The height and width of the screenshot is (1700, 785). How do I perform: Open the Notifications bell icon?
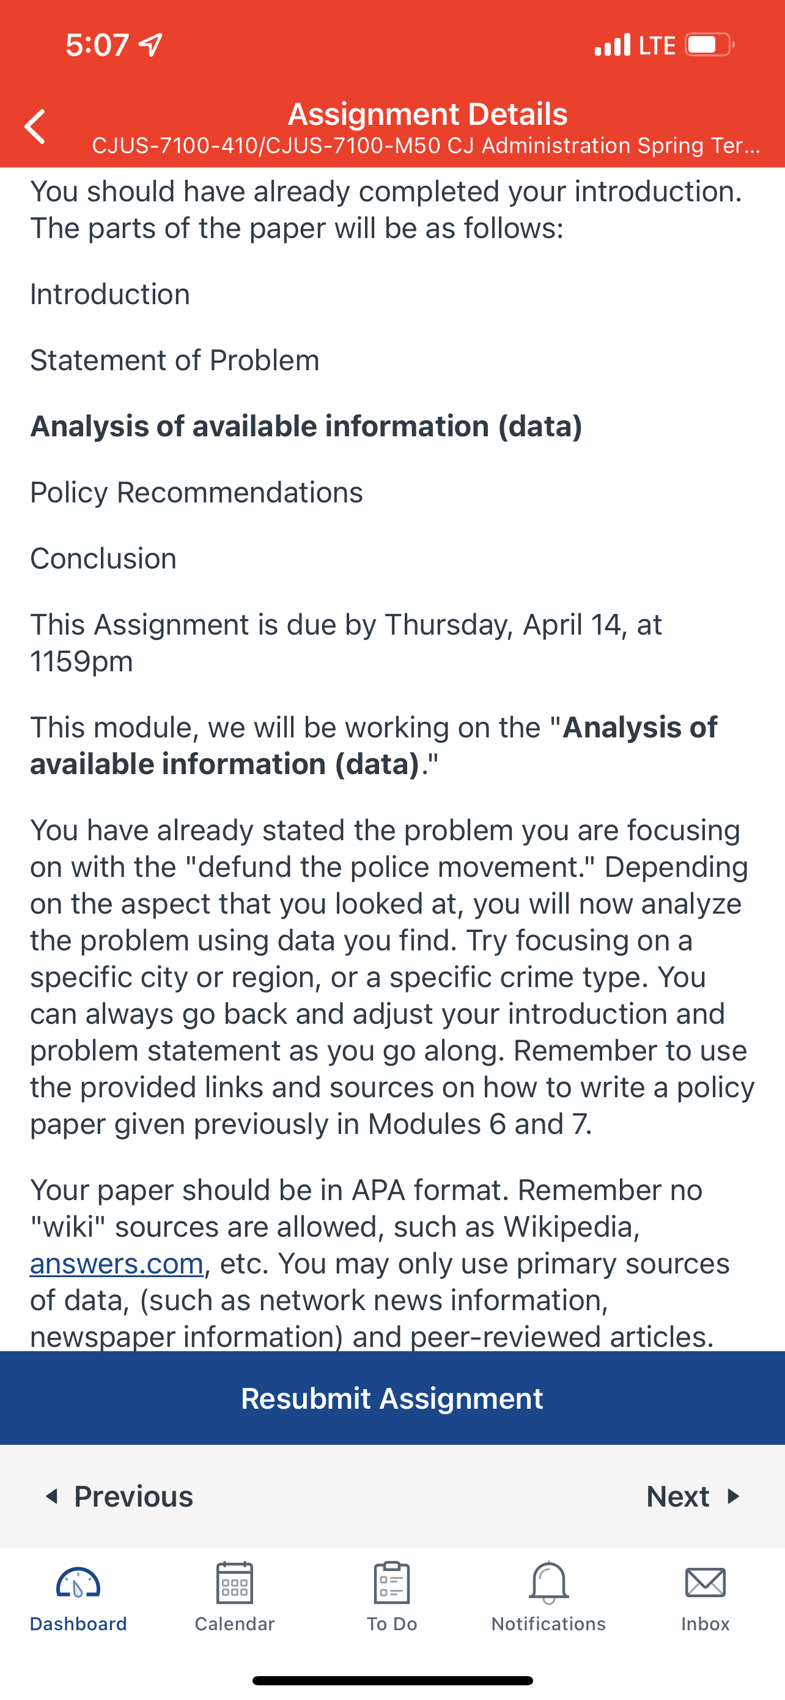(548, 1583)
